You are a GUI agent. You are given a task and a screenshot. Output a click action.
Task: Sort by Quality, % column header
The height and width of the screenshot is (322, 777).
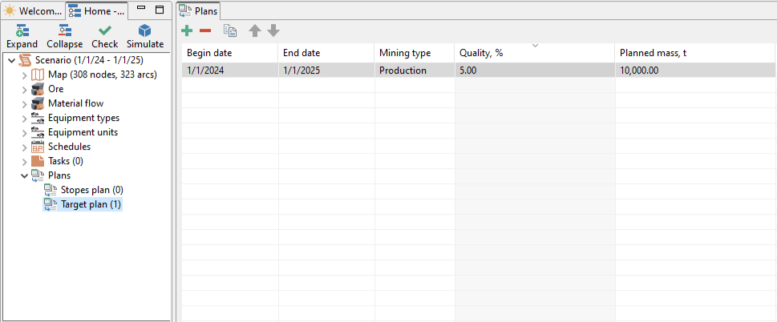535,53
